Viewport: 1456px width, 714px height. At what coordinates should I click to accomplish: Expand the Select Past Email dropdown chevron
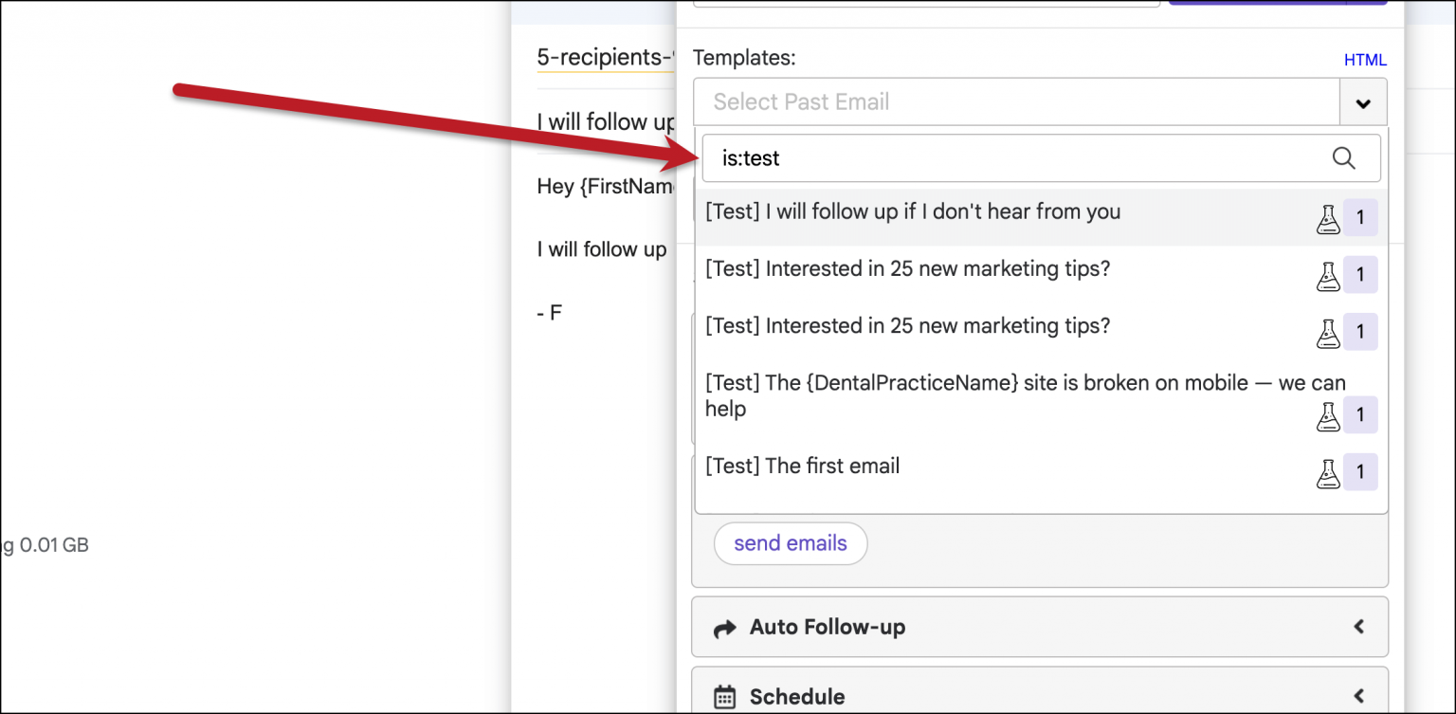click(x=1363, y=101)
